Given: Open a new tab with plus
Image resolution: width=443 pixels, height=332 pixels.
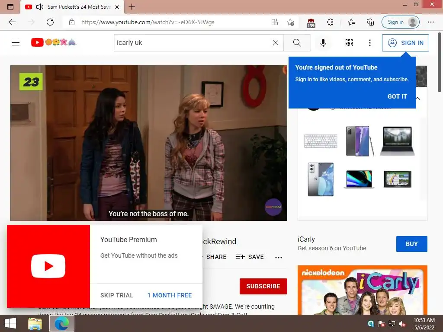Looking at the screenshot, I should click(x=132, y=7).
